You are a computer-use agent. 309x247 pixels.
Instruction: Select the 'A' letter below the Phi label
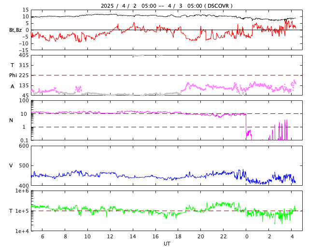tap(13, 87)
